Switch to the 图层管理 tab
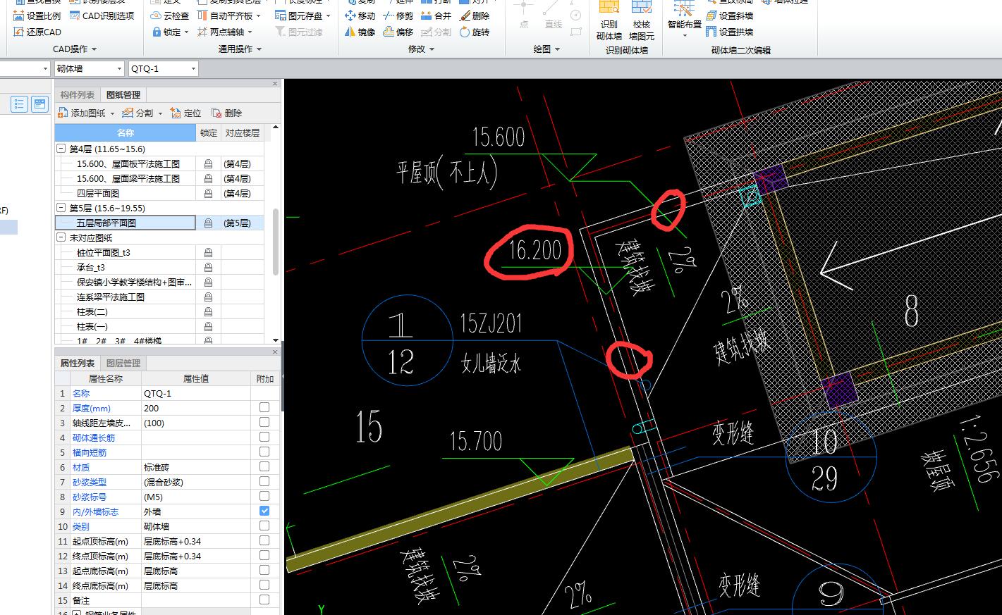 123,364
